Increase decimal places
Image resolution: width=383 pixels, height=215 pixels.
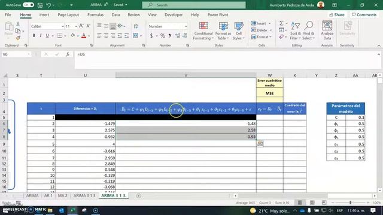178,36
